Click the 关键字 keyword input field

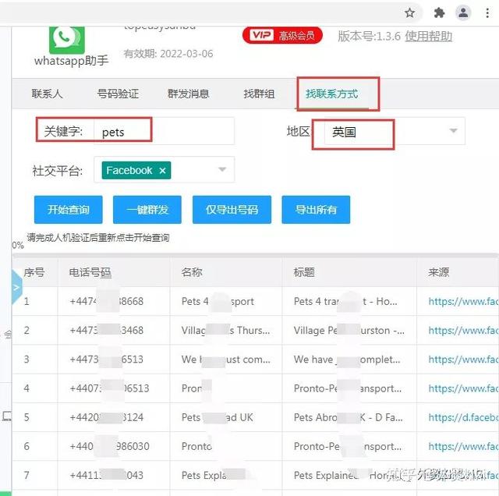pyautogui.click(x=164, y=132)
